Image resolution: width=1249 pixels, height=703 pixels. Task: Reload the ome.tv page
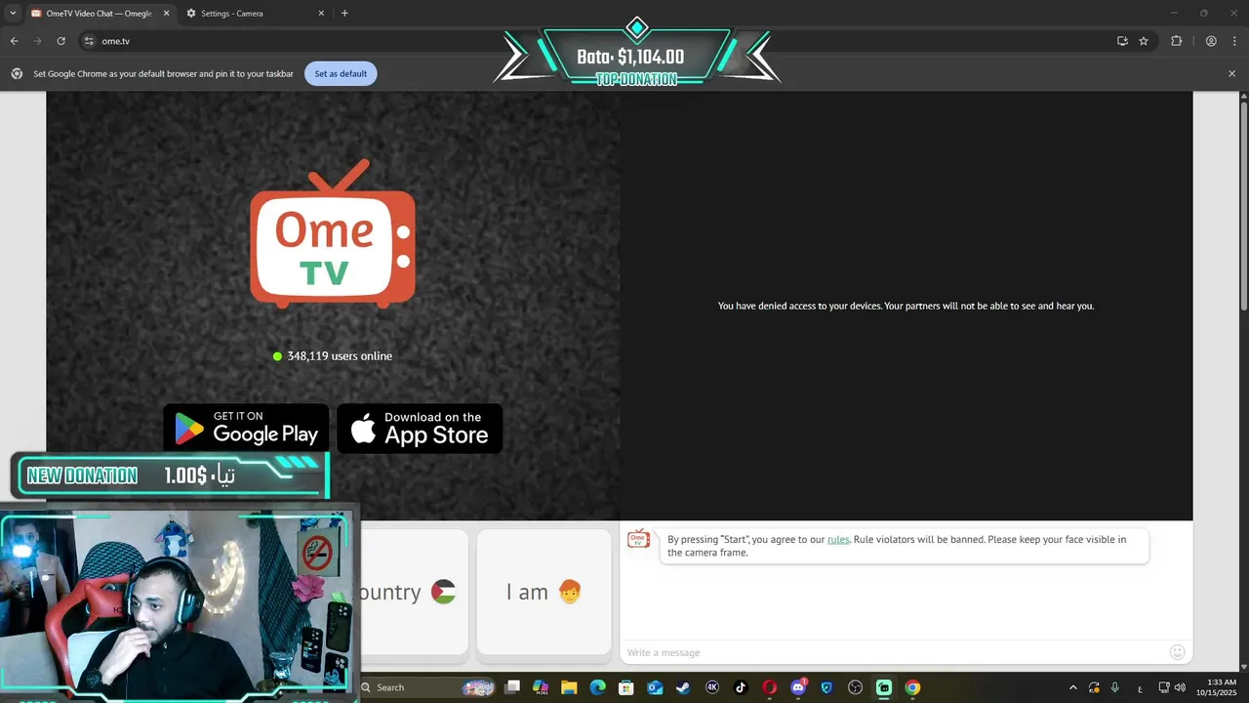click(x=60, y=41)
